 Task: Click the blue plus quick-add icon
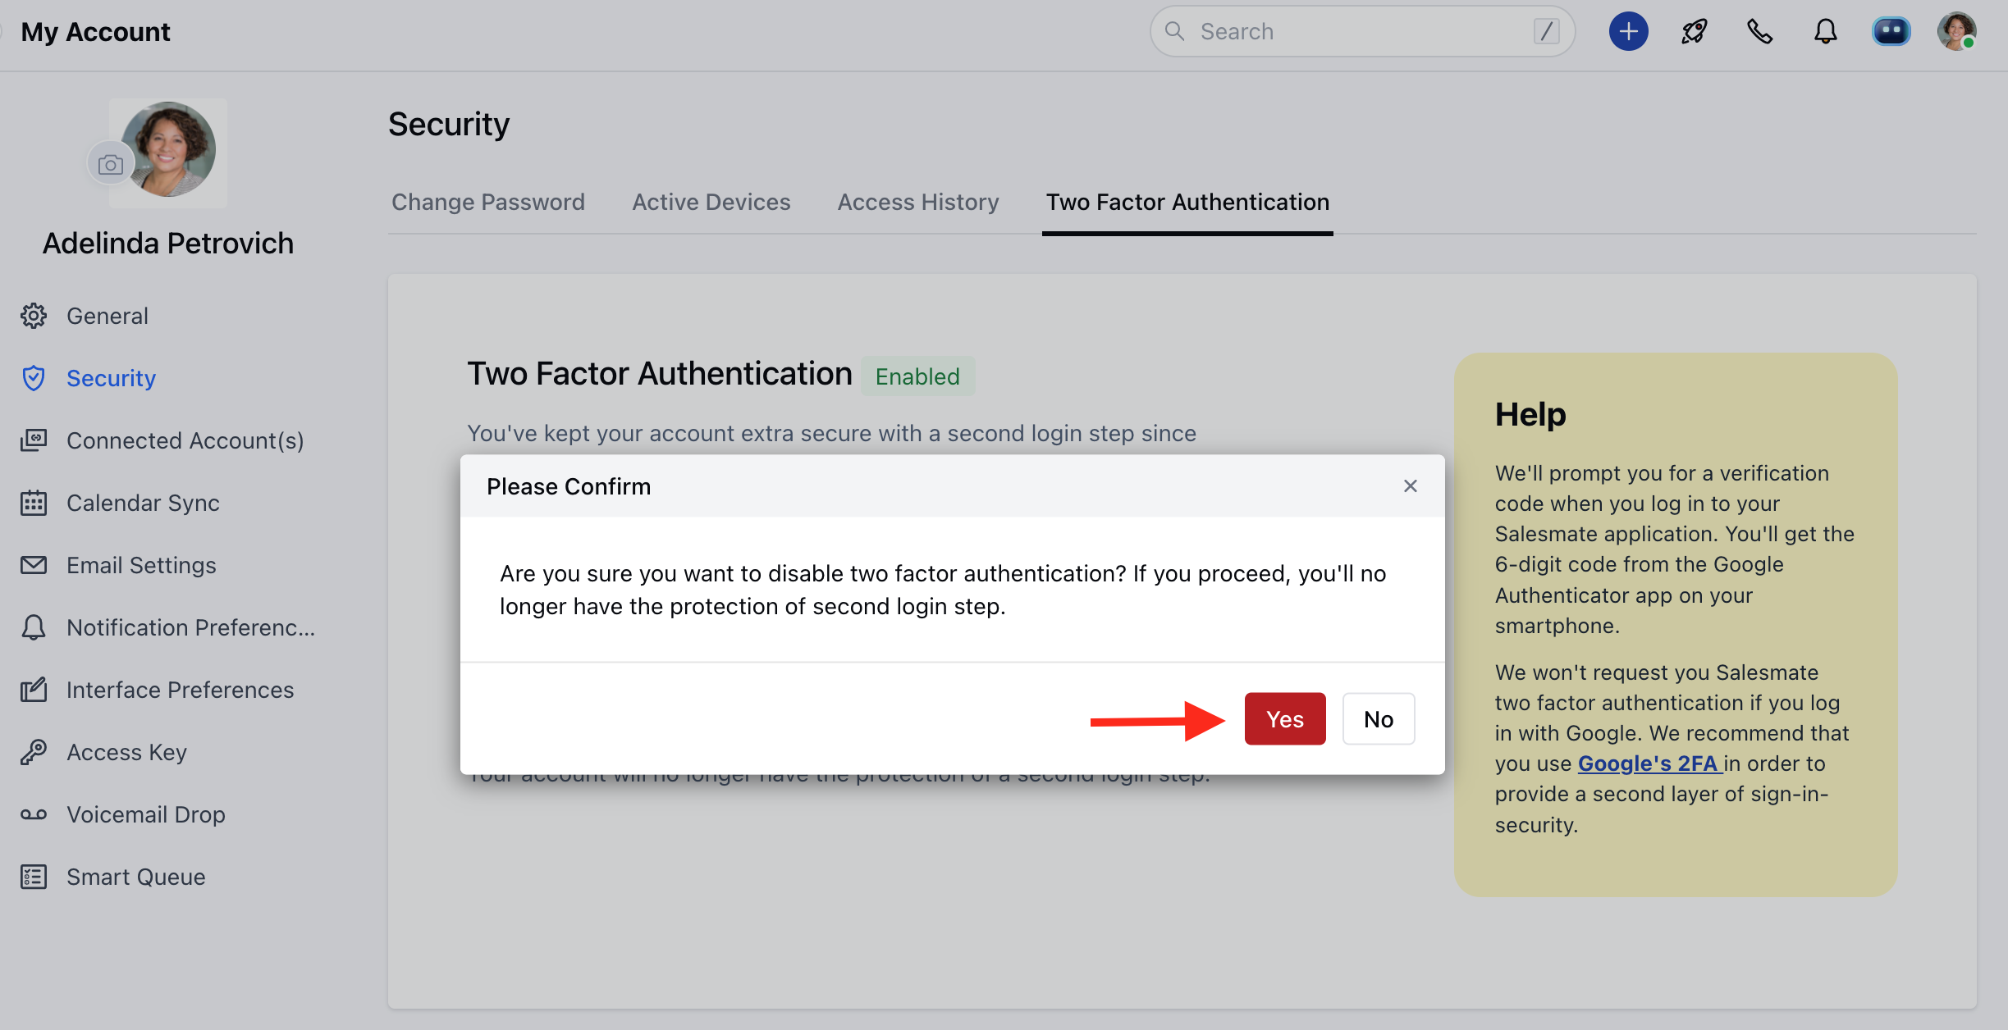tap(1628, 32)
